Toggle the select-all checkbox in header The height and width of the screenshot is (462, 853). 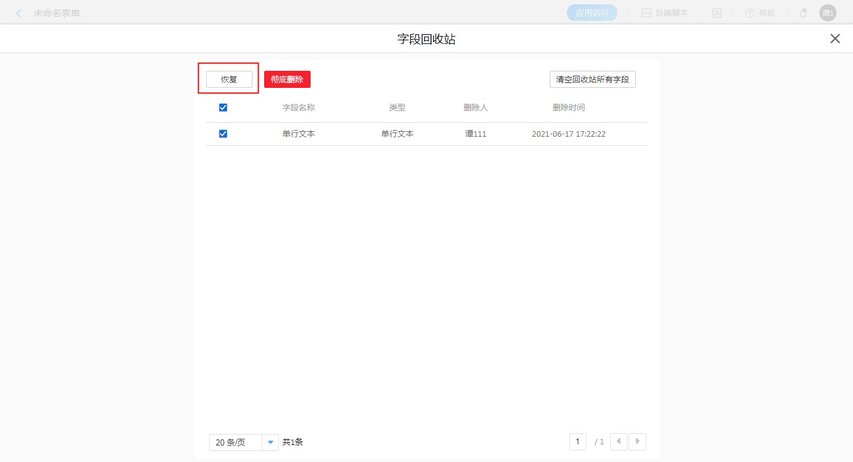[223, 107]
